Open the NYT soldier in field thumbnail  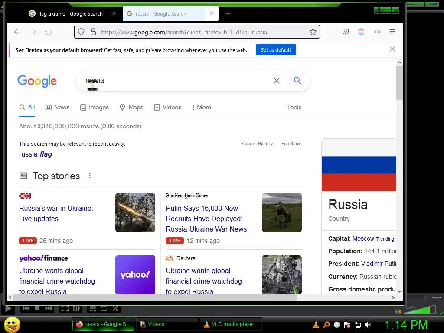(x=282, y=212)
